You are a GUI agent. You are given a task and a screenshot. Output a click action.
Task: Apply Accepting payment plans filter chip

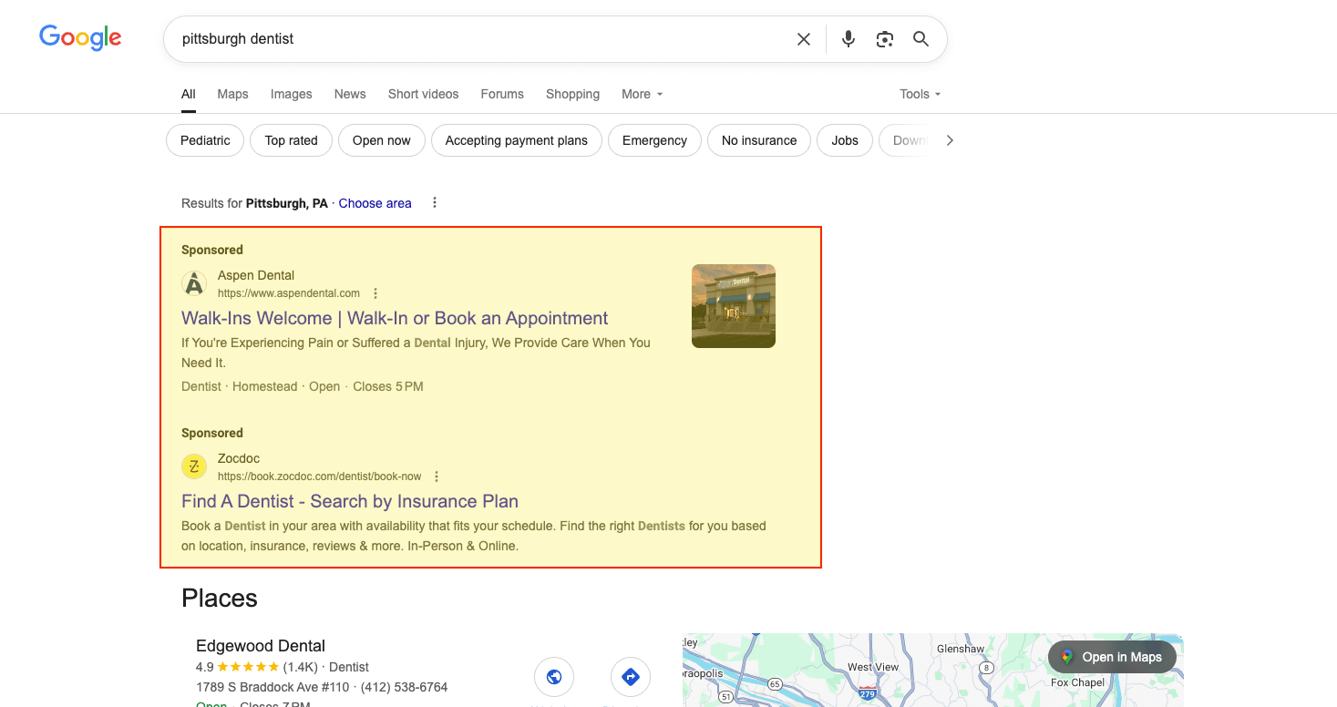(x=517, y=140)
